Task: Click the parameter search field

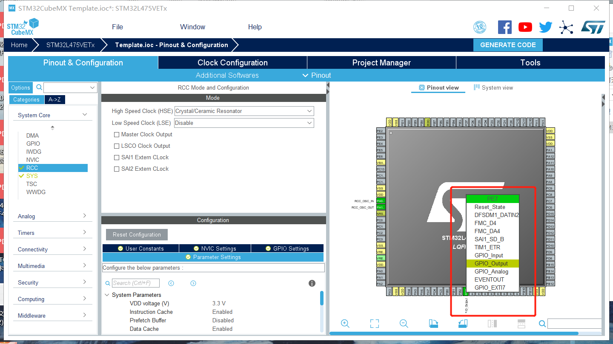Action: [135, 283]
